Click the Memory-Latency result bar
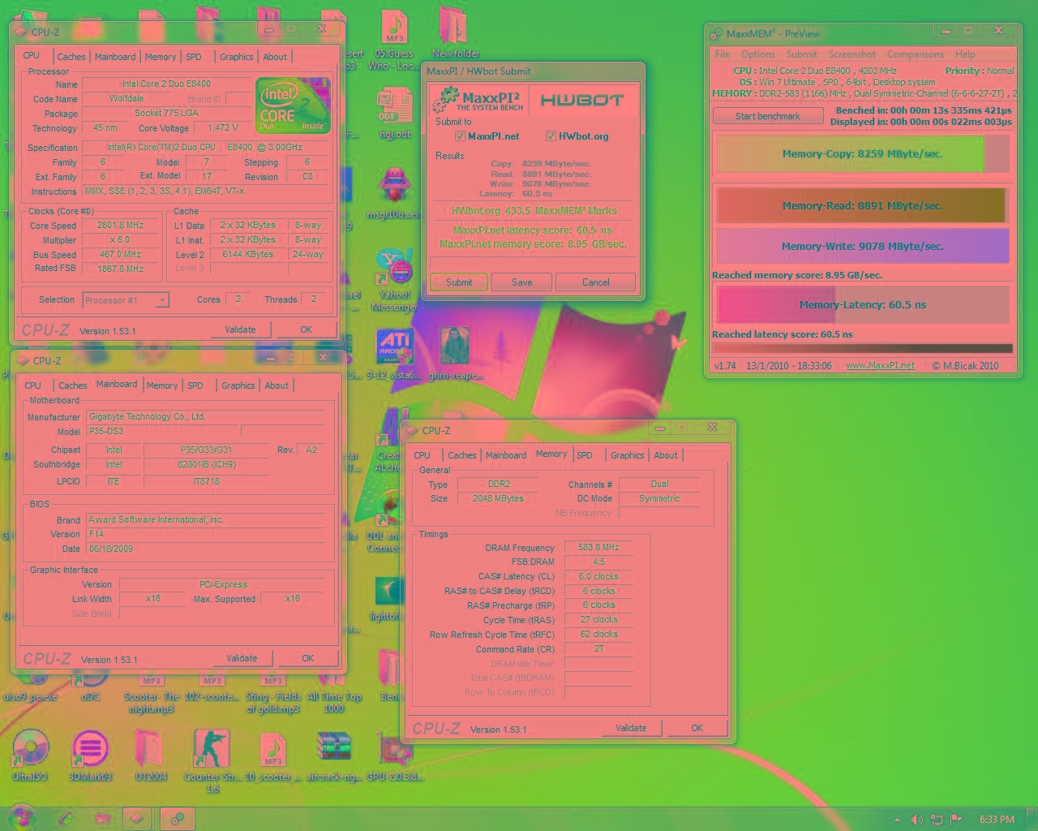1038x831 pixels. coord(863,305)
